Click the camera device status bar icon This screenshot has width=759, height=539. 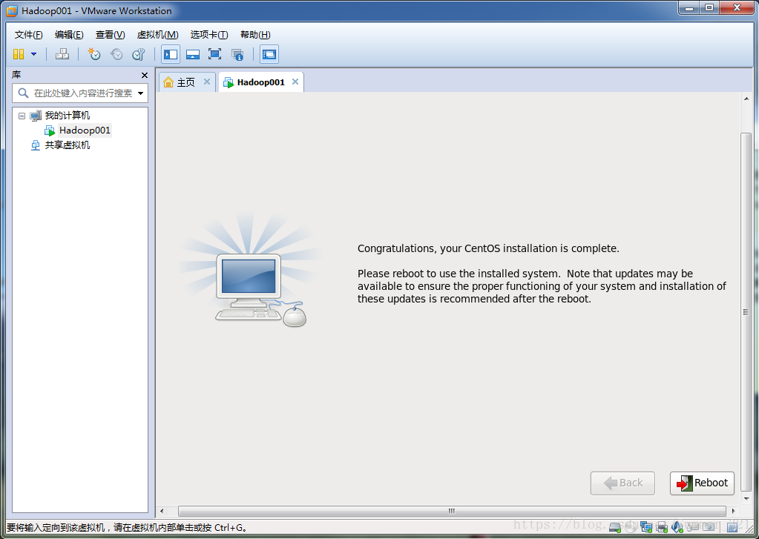tap(709, 527)
